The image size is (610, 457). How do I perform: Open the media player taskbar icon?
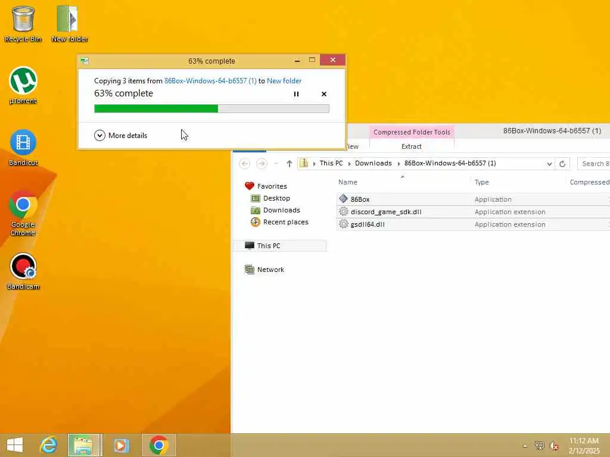point(122,445)
